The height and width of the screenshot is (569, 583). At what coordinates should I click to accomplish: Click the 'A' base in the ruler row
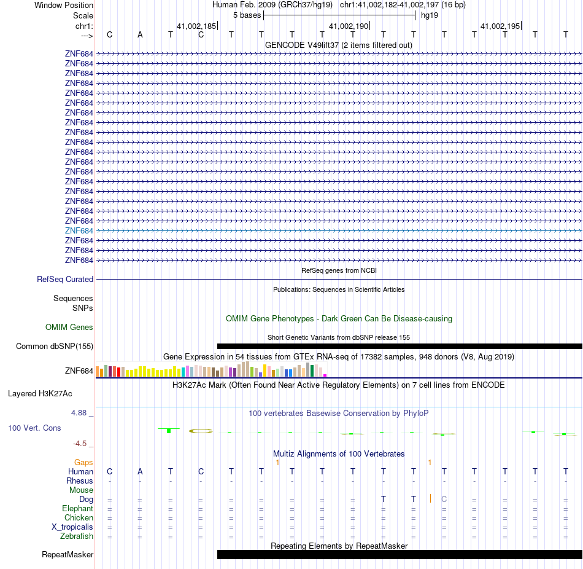coord(140,34)
